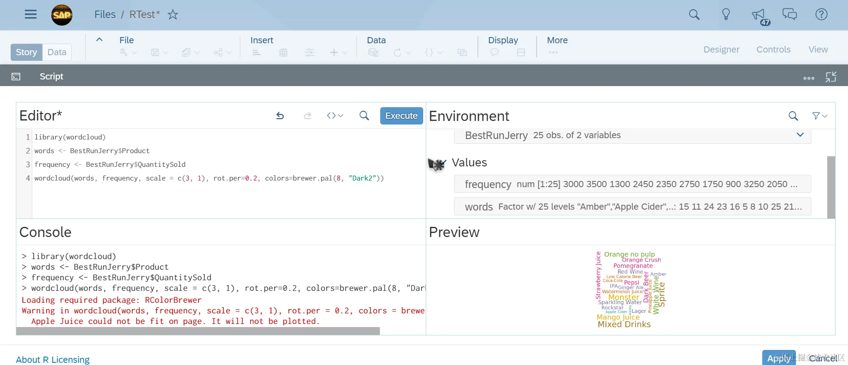
Task: Open the Editor code snippets dropdown
Action: (x=335, y=116)
